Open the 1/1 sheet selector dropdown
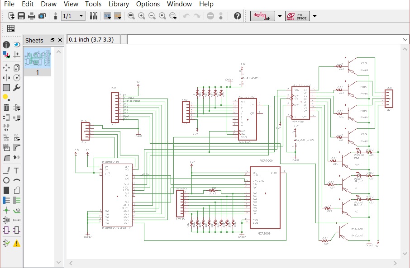 (81, 16)
